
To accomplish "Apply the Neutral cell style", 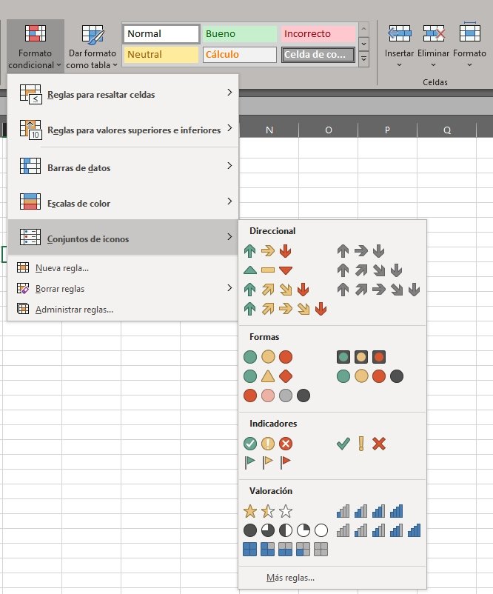I will point(161,55).
